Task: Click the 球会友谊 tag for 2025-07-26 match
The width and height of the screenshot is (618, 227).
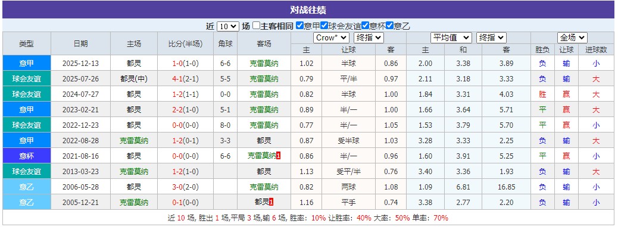Action: [27, 78]
